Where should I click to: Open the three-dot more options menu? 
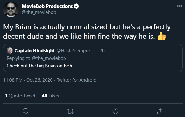180,6
